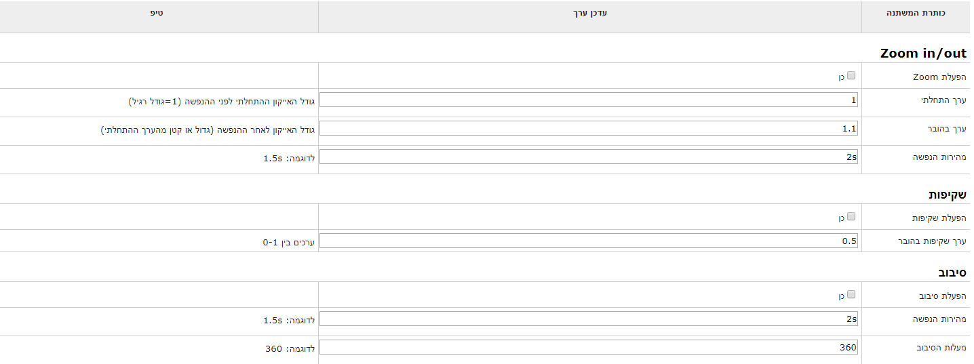Viewport: 974px width, 364px height.
Task: Click the כן label beside הפעלת שקיפות
Action: pos(841,218)
